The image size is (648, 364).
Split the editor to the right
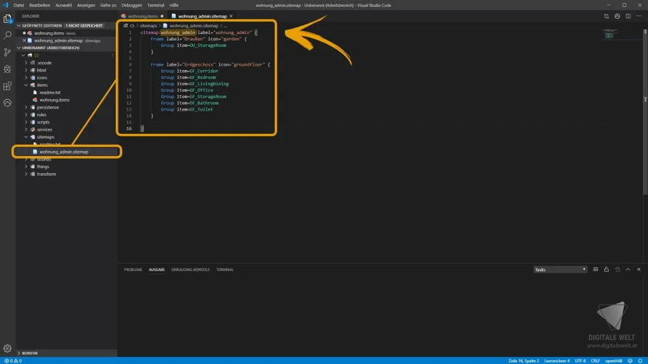point(628,16)
